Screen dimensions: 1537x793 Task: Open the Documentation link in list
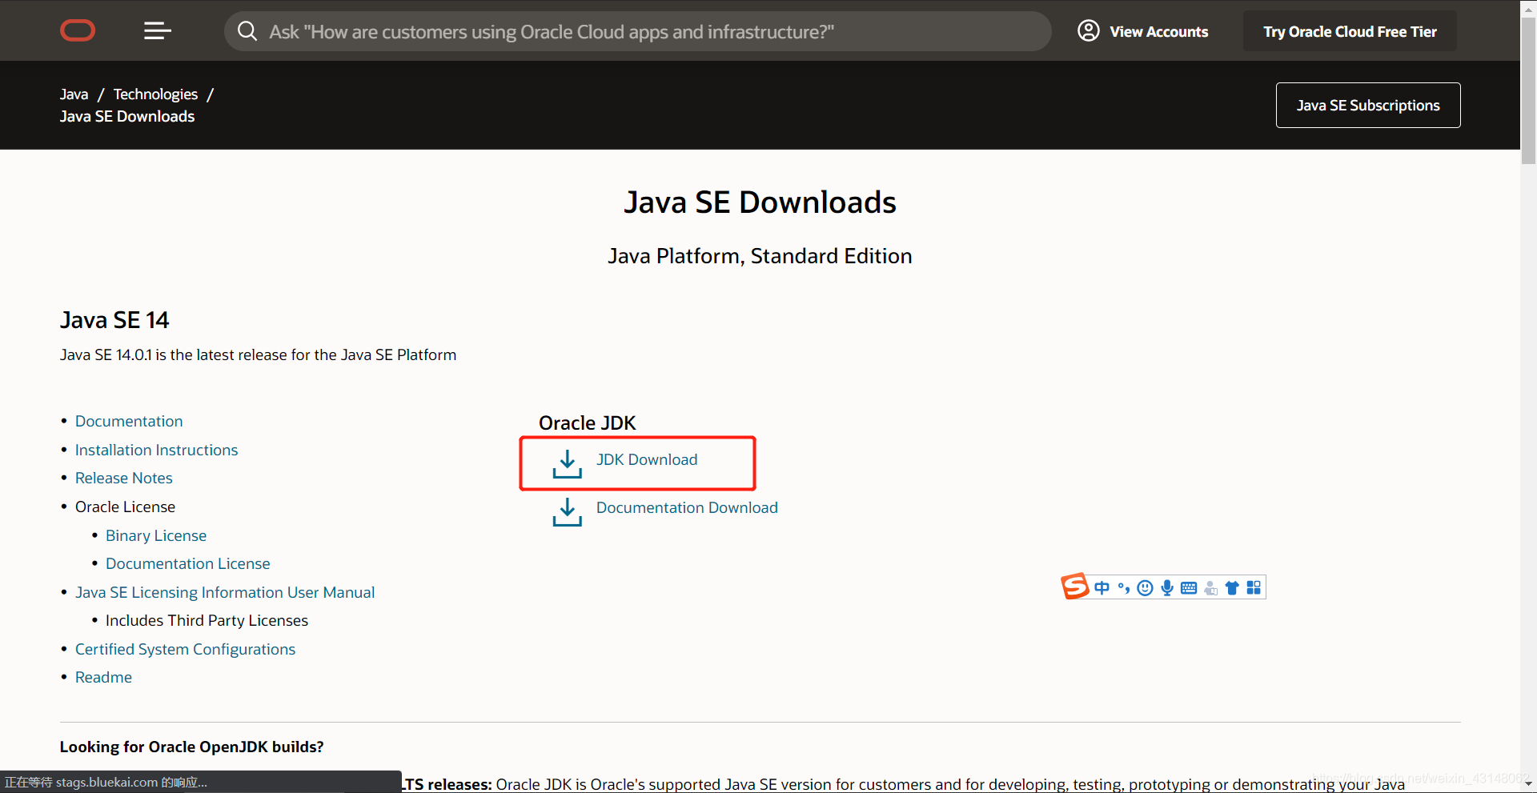coord(129,421)
